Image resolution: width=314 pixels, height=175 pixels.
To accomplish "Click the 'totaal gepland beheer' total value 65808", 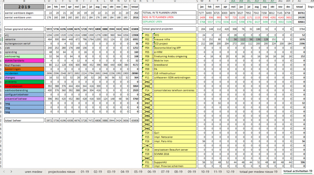I will point(135,29).
